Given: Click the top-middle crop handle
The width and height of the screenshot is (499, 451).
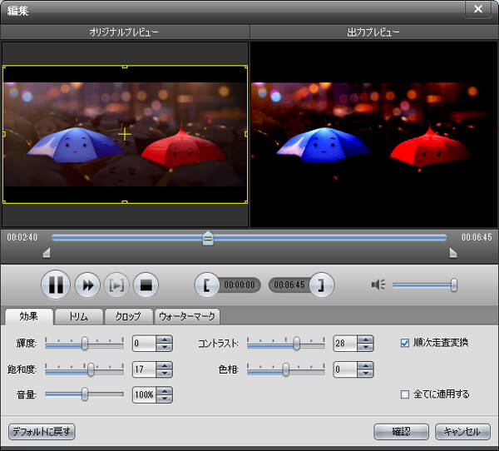Looking at the screenshot, I should click(125, 67).
